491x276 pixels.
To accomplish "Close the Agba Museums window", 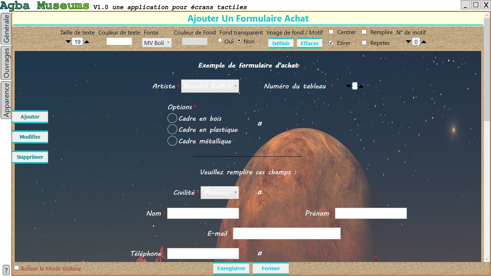I will tap(486, 5).
